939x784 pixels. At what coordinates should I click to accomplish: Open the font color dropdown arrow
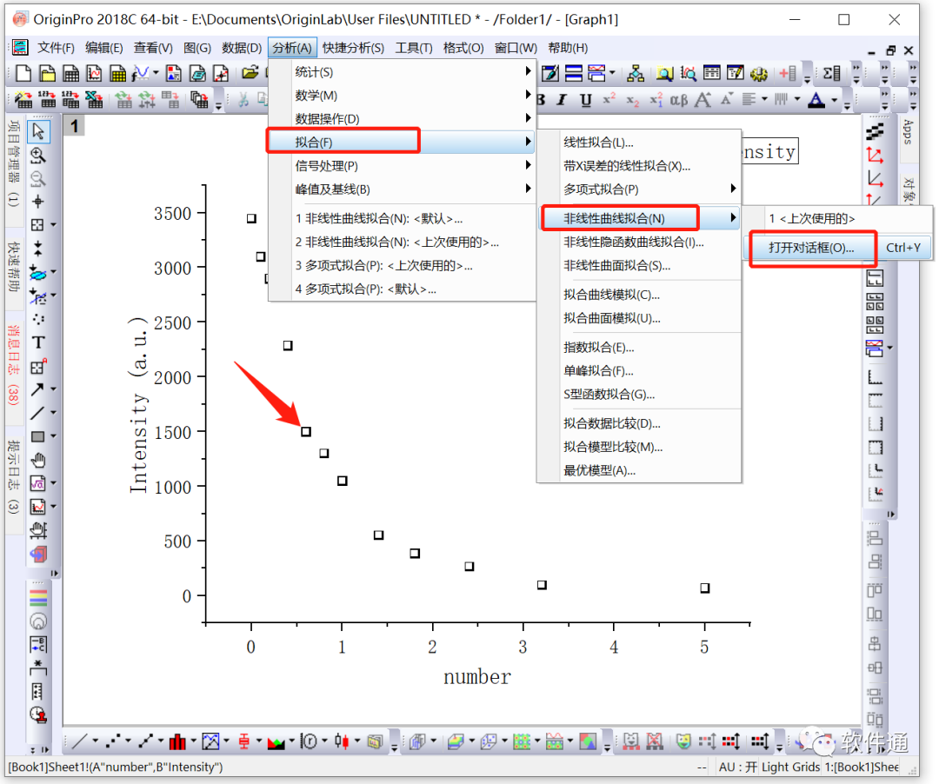(x=834, y=100)
